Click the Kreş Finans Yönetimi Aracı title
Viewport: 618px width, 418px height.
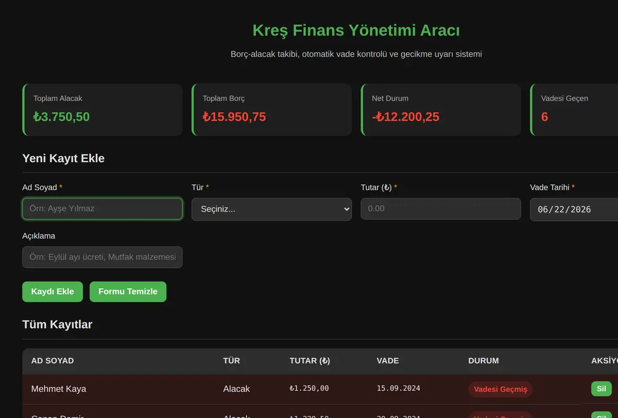(x=356, y=30)
